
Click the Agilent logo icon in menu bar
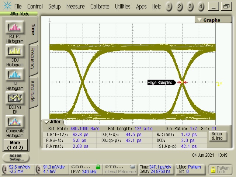[x=7, y=6]
